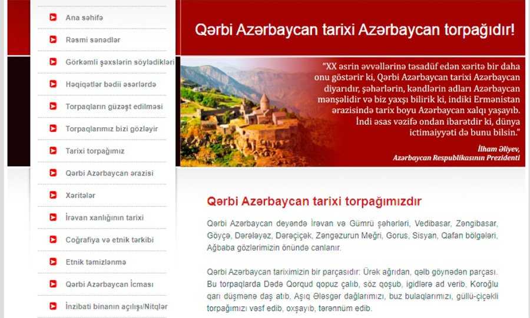Click Azərbaycan Respublikasının Prezidenti caption
Viewport: 530px width, 318px height.
[456, 158]
